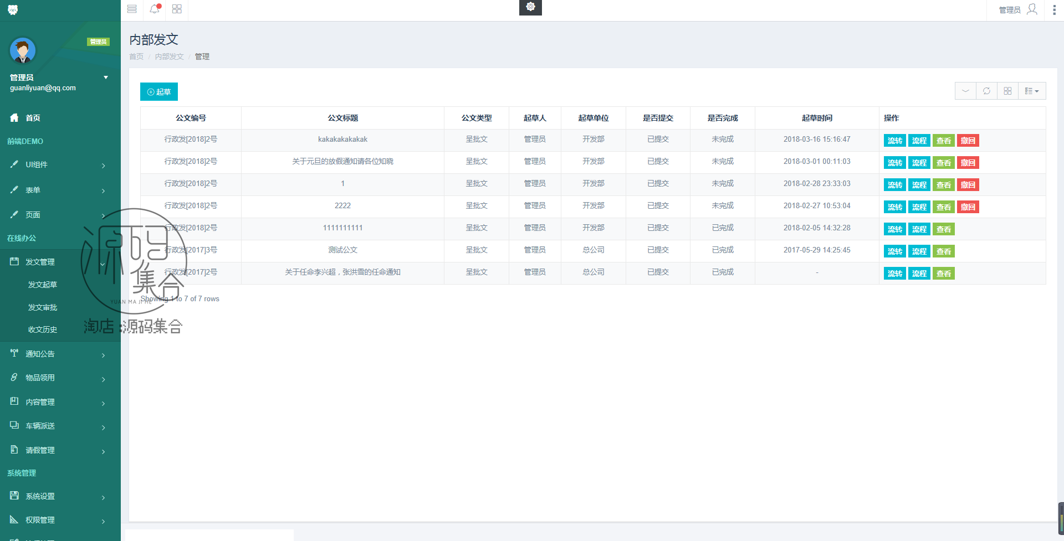Expand the 管理员 account dropdown arrow in sidebar
This screenshot has width=1064, height=541.
(105, 78)
